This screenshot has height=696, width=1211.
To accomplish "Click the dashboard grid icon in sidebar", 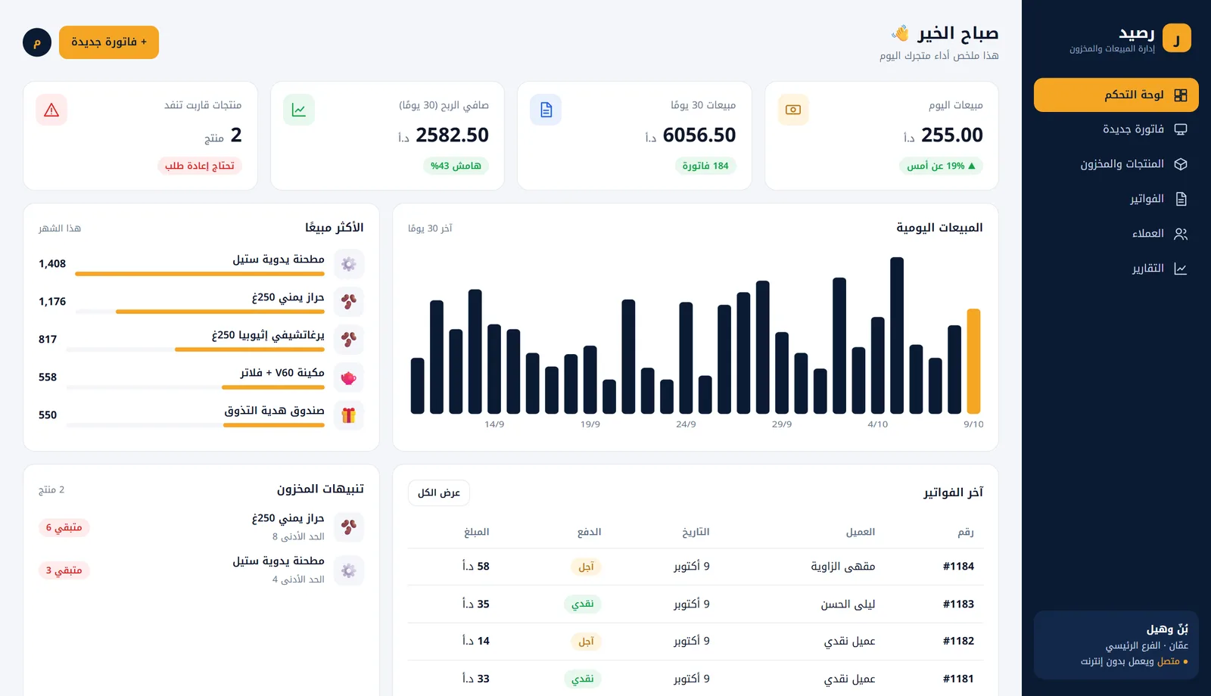I will click(x=1181, y=95).
